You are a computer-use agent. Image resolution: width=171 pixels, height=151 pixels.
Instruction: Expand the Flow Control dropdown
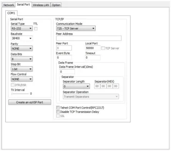22,79
